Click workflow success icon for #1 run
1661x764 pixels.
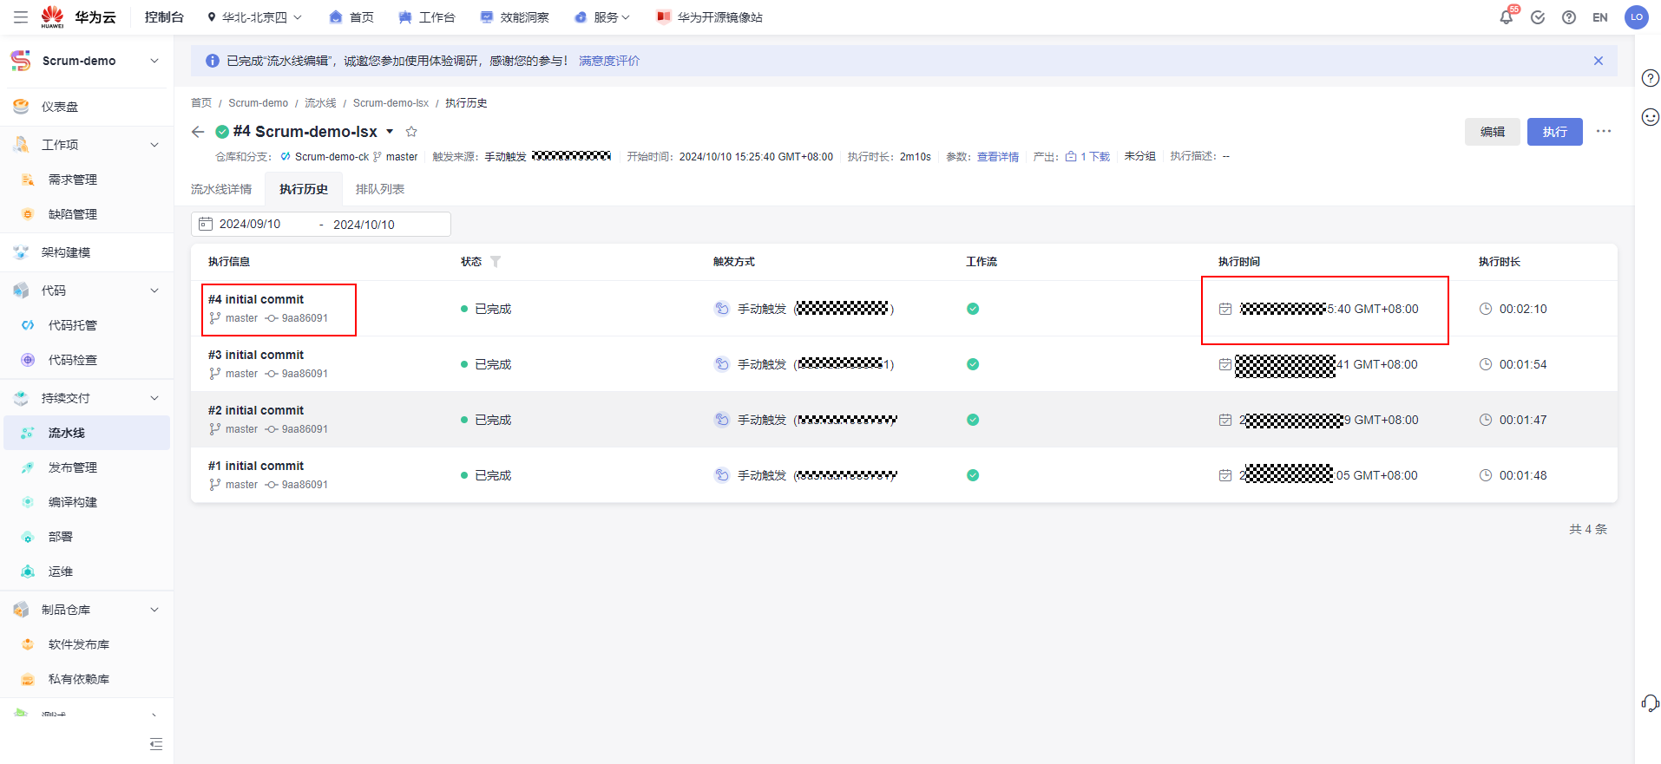point(973,475)
